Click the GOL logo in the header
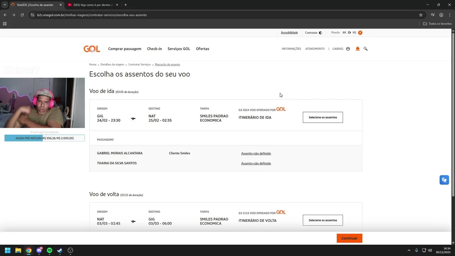Image resolution: width=455 pixels, height=256 pixels. (x=92, y=49)
